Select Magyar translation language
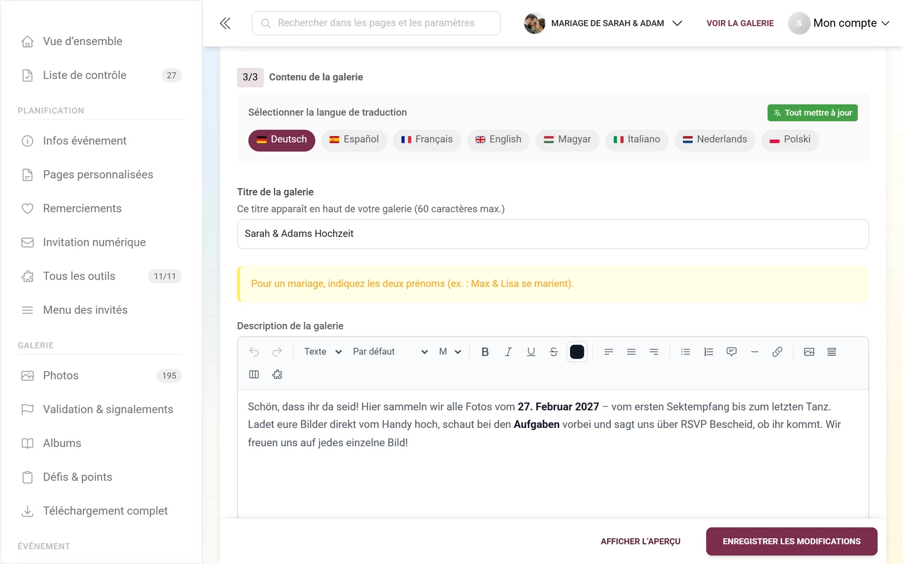This screenshot has height=564, width=903. point(568,140)
